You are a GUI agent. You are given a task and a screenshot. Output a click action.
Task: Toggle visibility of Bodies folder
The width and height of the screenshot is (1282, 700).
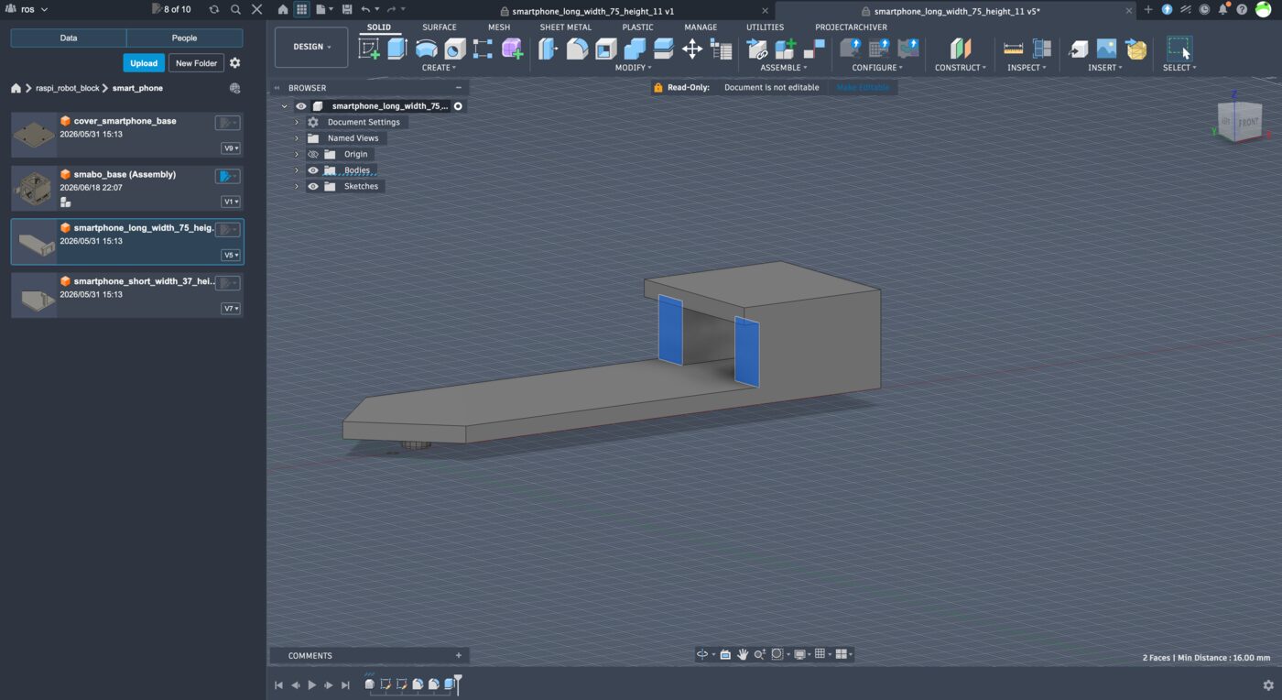click(313, 170)
